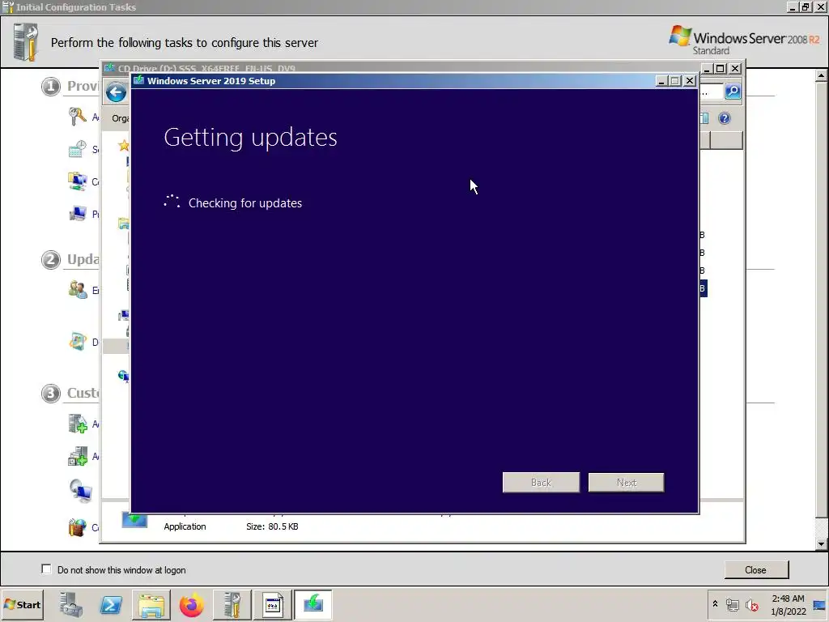Show hidden system tray icons
Image resolution: width=829 pixels, height=622 pixels.
(x=716, y=604)
